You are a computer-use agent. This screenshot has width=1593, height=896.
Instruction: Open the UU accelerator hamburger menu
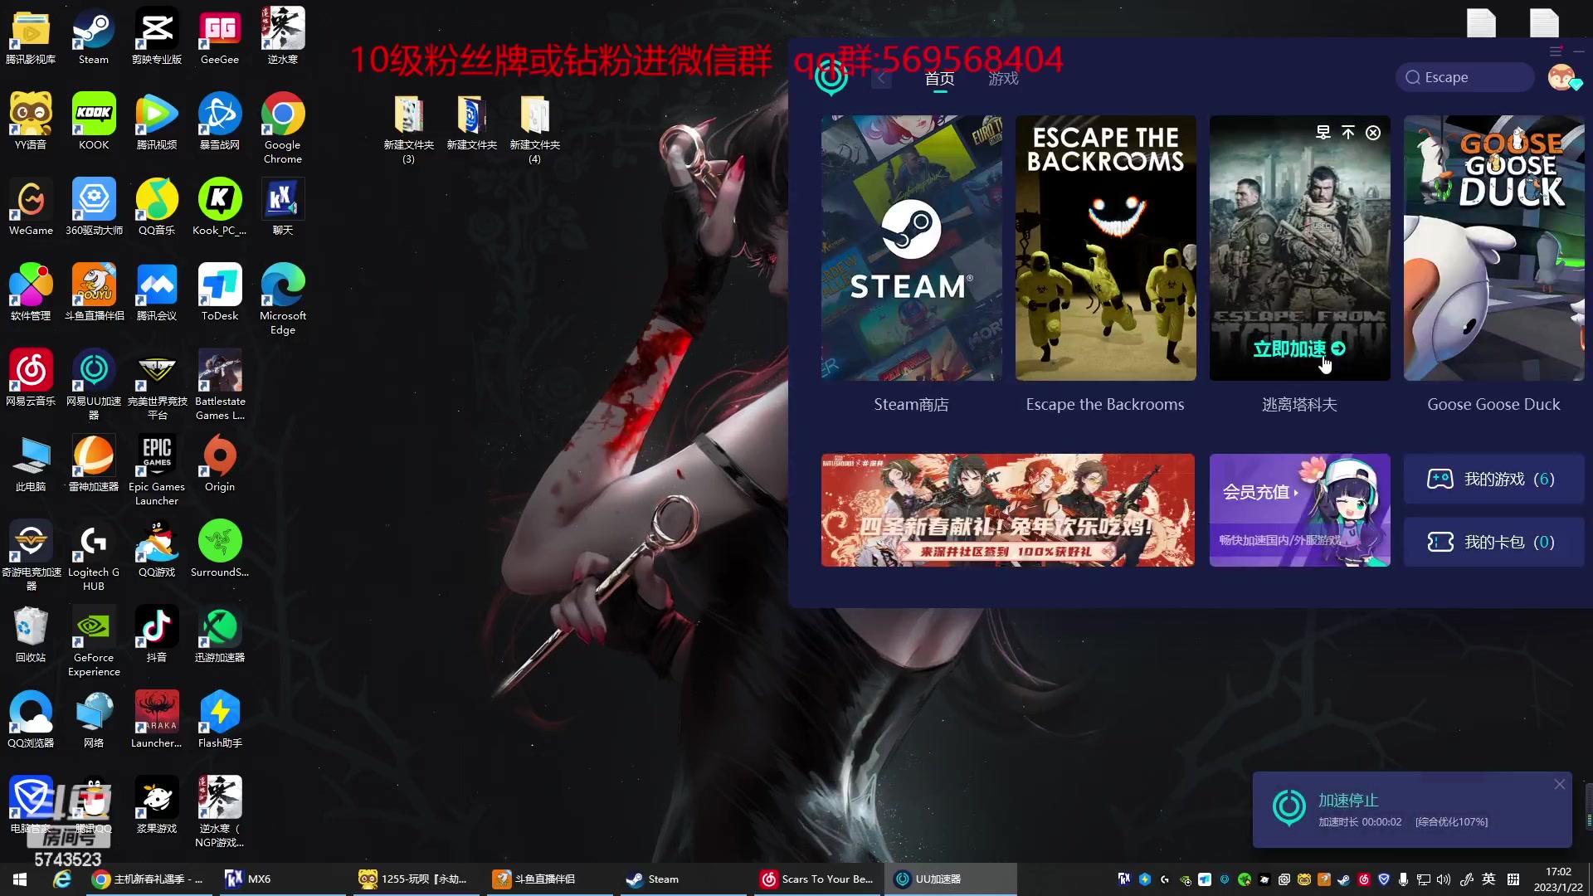tap(1556, 51)
